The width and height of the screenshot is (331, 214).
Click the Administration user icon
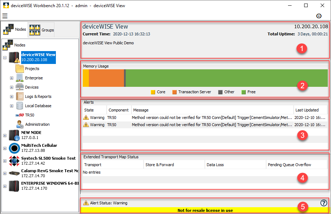coord(20,124)
